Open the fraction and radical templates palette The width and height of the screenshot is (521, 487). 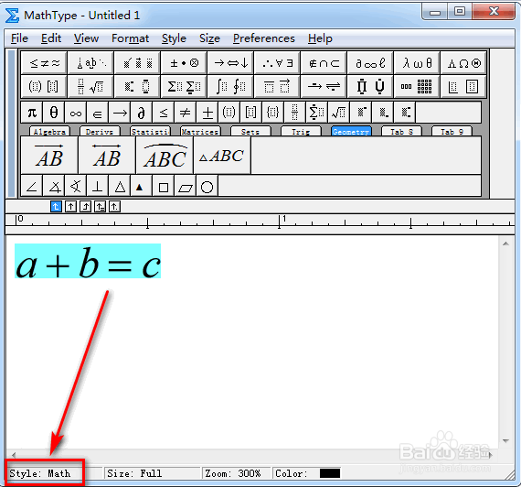[x=90, y=87]
